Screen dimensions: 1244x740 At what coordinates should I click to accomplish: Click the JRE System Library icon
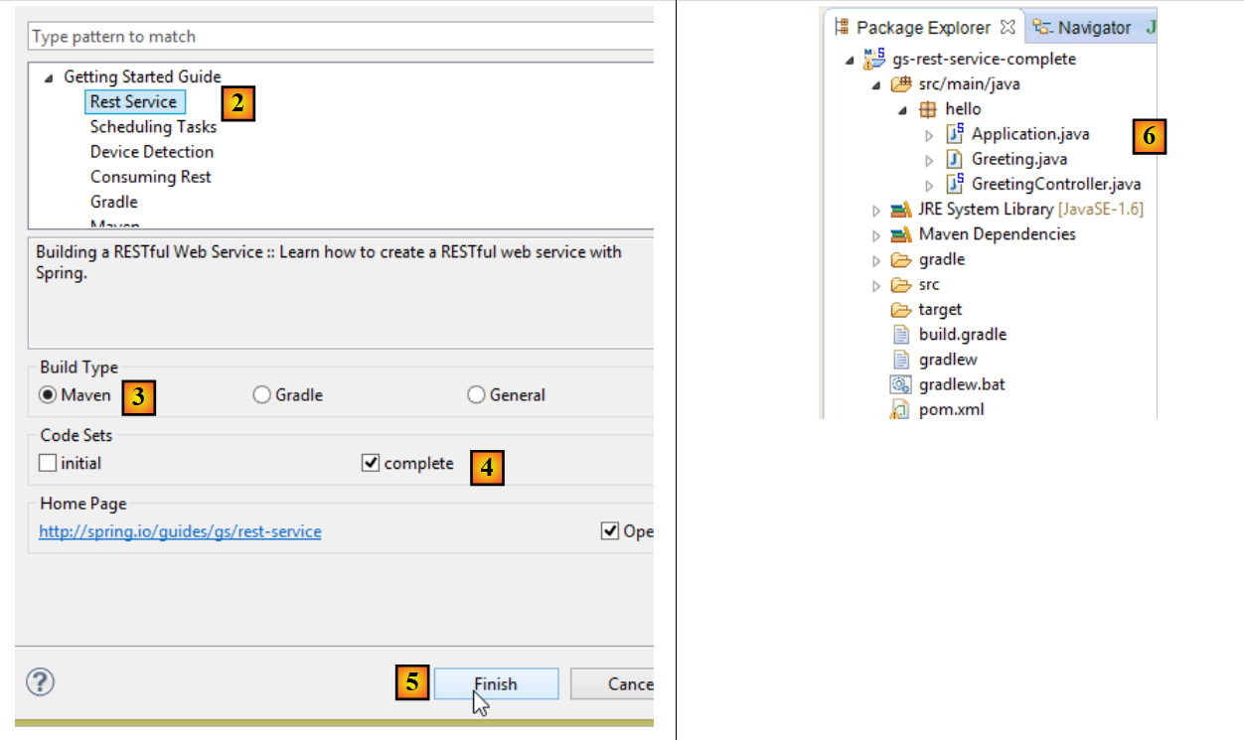click(901, 210)
